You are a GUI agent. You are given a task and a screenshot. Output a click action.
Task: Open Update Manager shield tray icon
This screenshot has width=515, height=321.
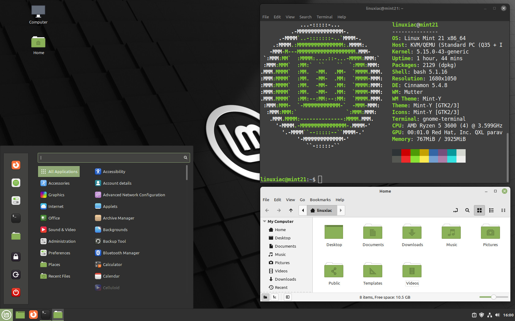(482, 315)
